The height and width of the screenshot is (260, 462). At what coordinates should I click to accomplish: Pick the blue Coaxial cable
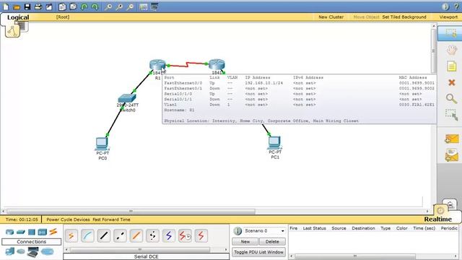tap(168, 236)
